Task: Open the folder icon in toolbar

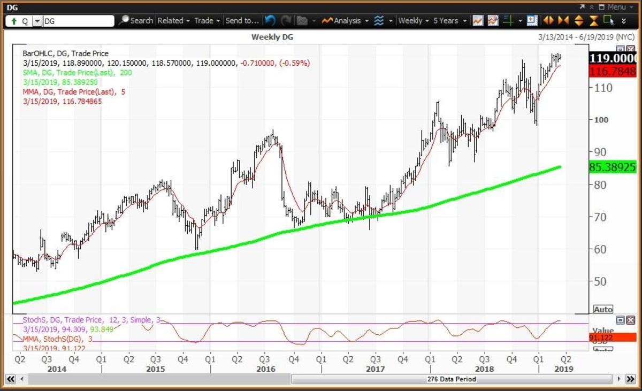Action: tap(302, 21)
